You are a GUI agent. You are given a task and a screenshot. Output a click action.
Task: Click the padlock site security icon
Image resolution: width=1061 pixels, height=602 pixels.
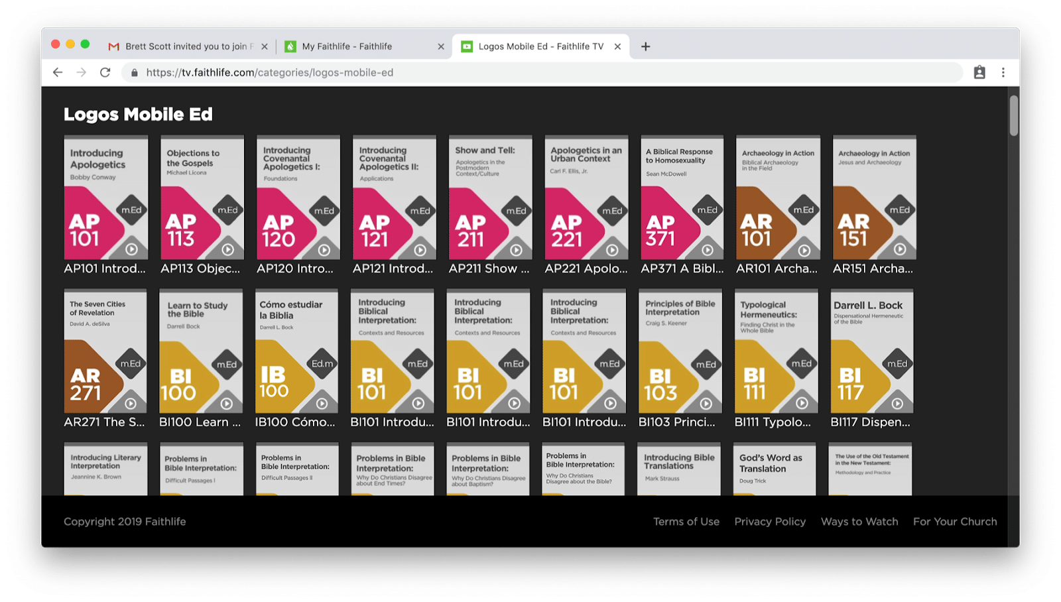tap(134, 73)
